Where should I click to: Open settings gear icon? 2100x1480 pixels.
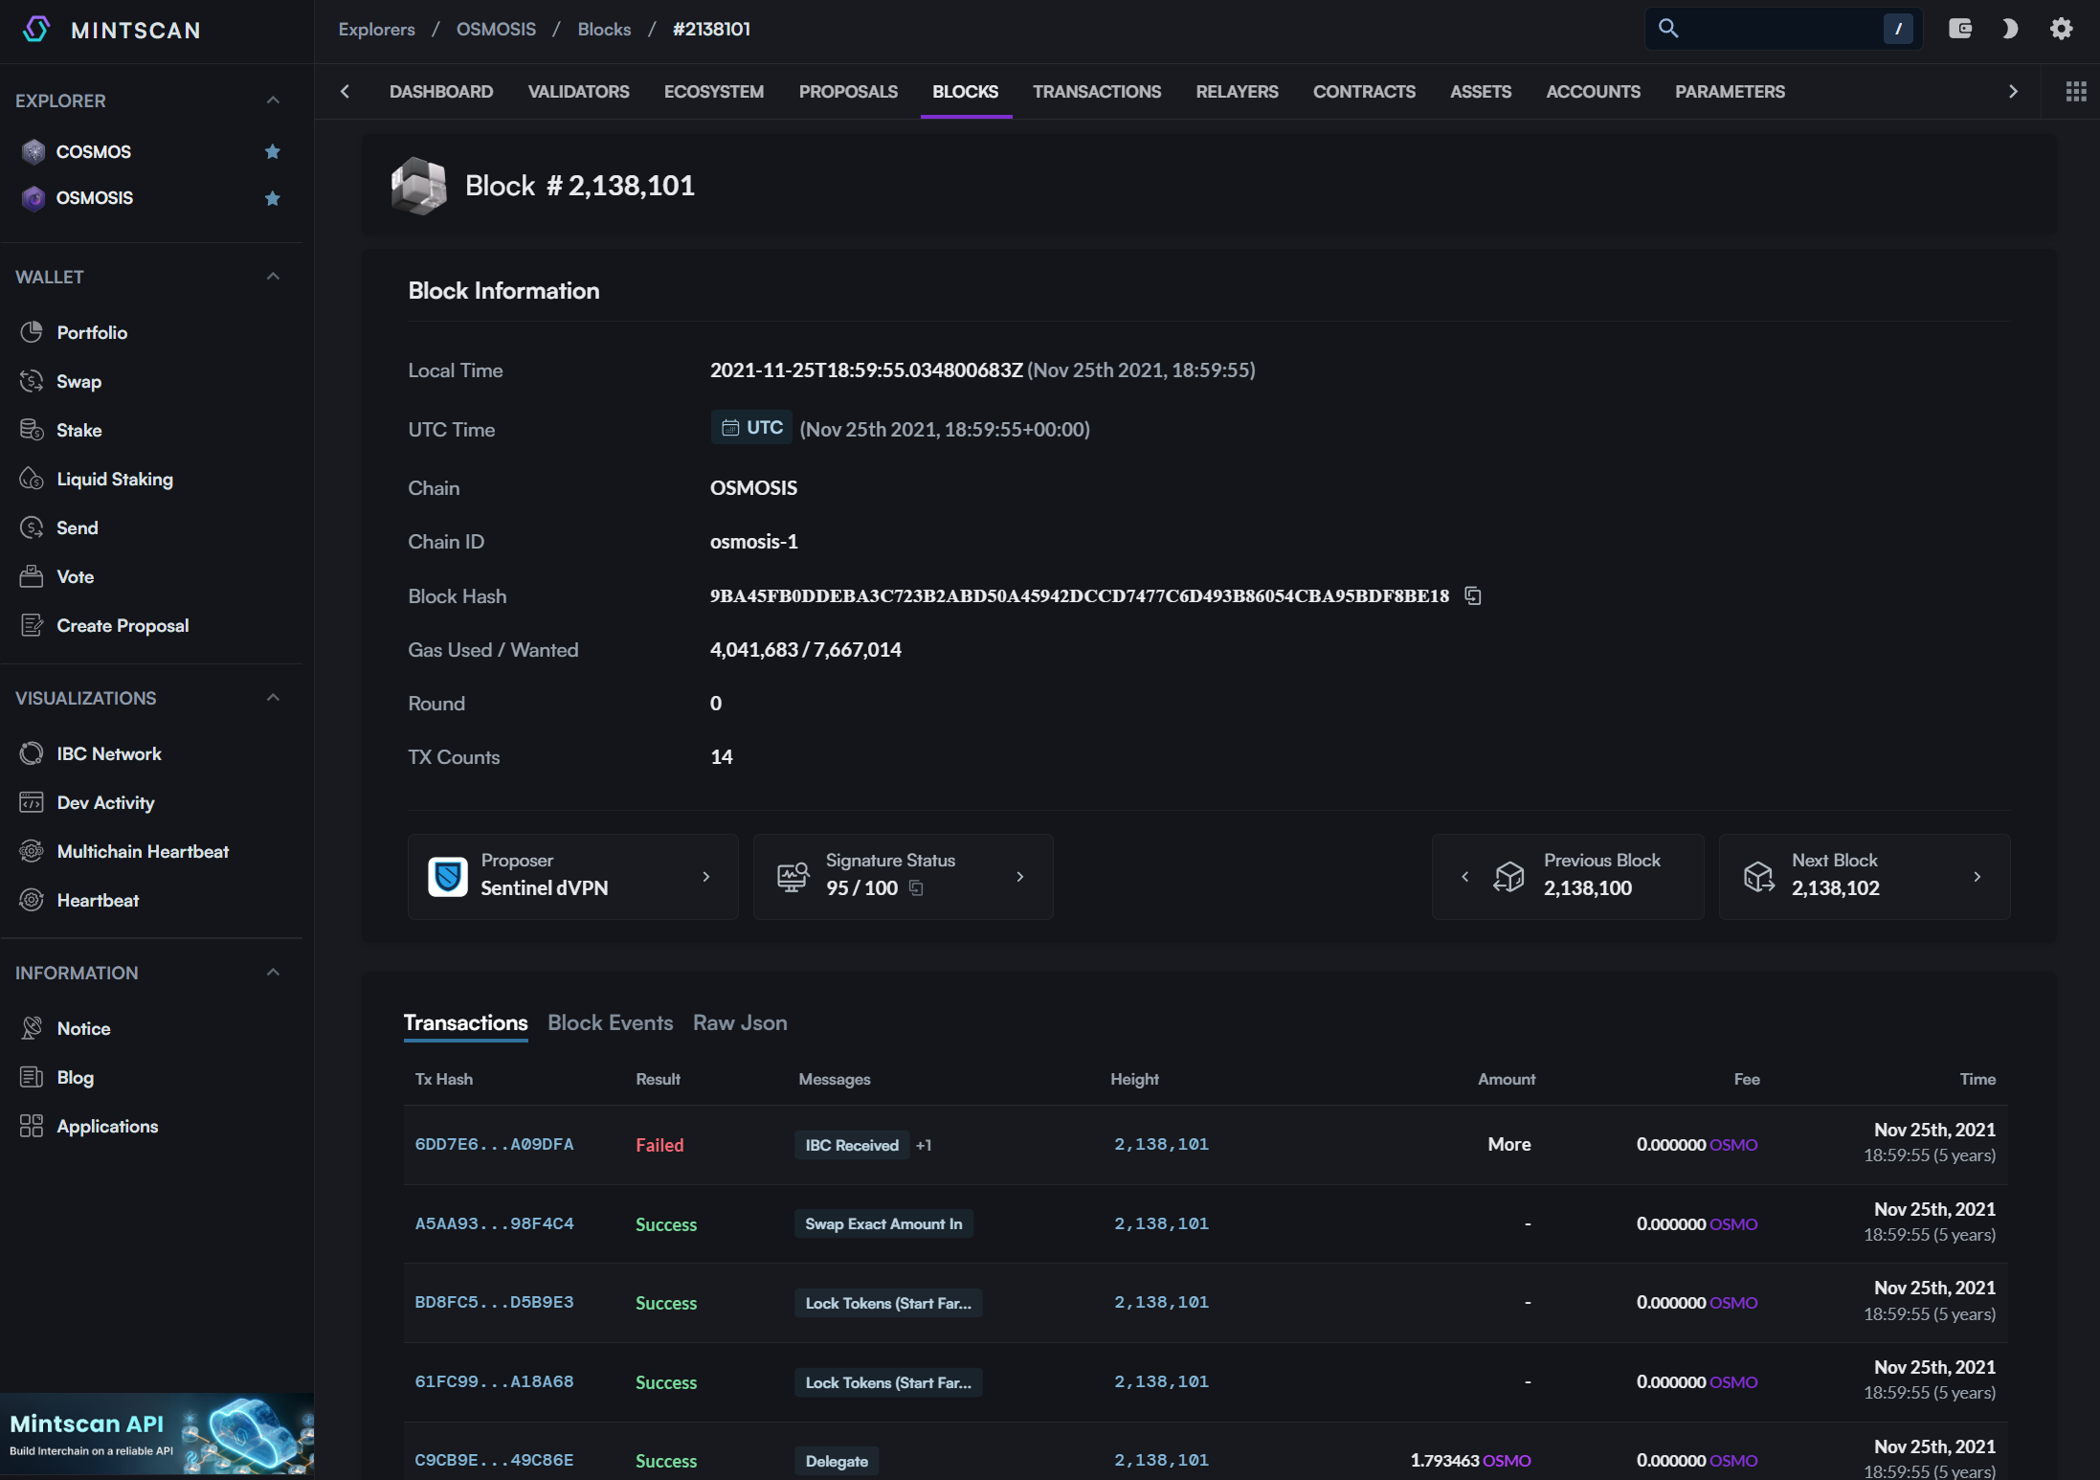(2061, 29)
